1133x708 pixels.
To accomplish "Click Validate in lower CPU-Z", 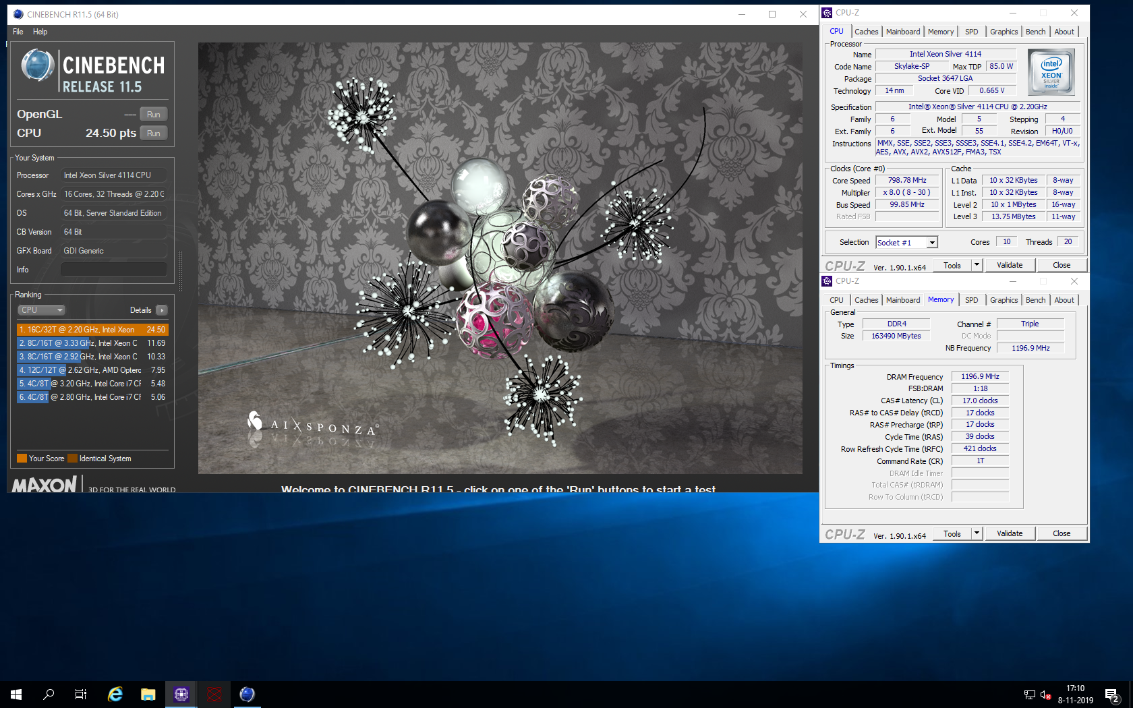I will click(1010, 534).
